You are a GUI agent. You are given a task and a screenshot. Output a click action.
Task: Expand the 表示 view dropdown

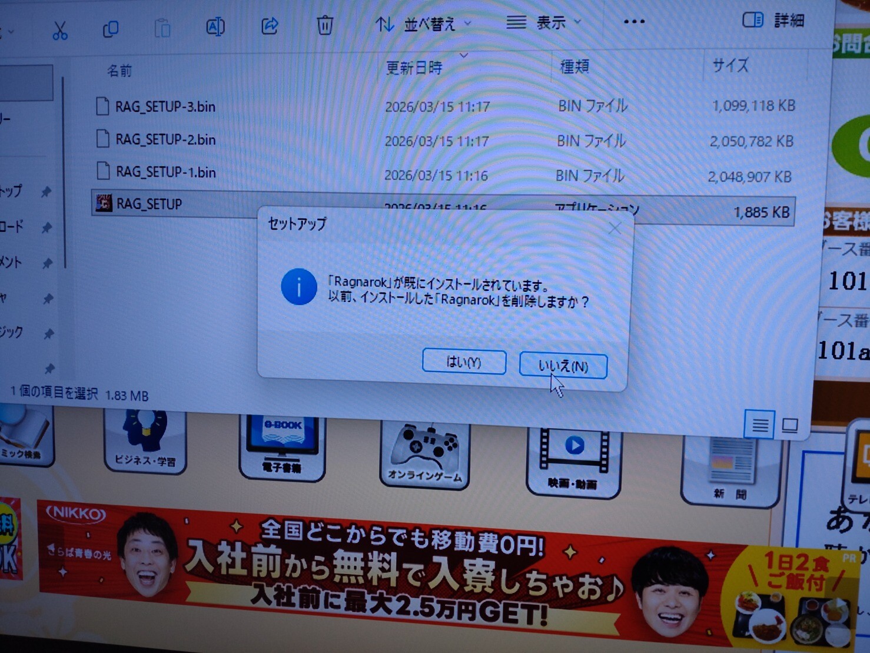click(544, 23)
